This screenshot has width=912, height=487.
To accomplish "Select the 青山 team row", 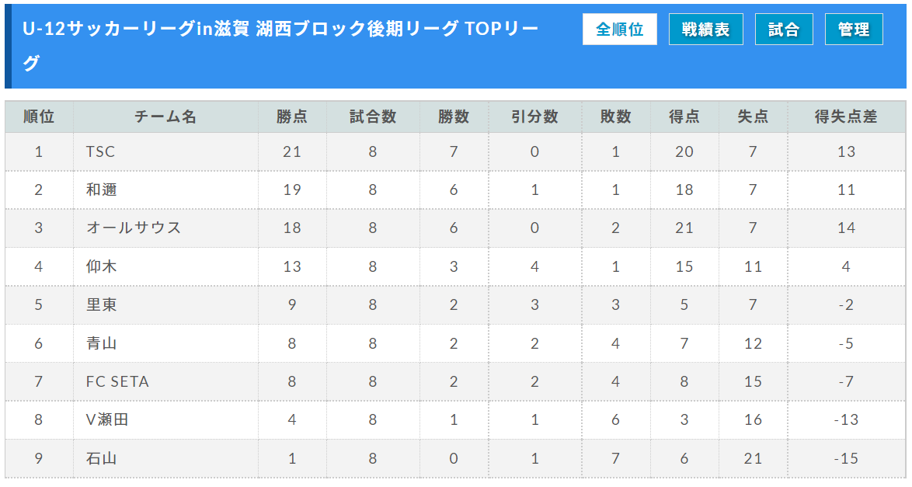I will (455, 343).
